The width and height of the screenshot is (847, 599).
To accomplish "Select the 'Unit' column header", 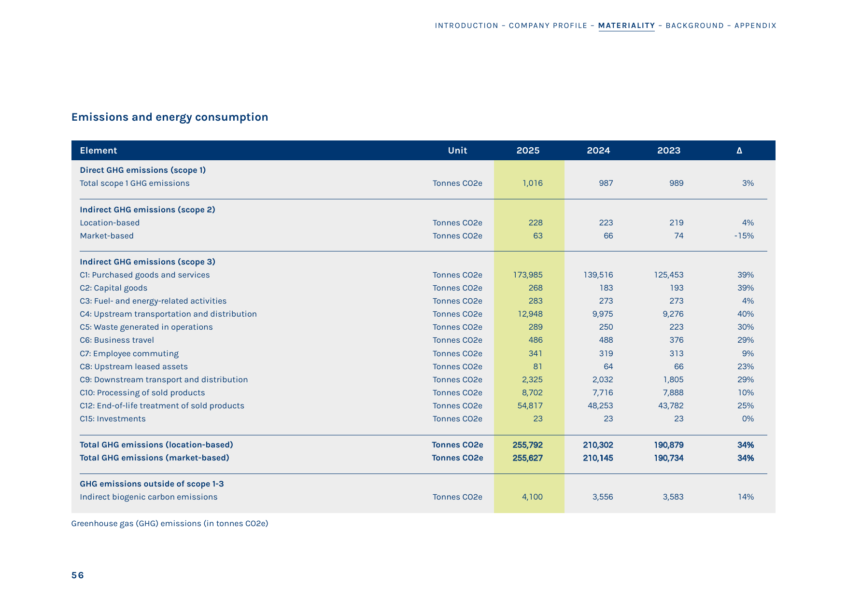I will (x=457, y=151).
